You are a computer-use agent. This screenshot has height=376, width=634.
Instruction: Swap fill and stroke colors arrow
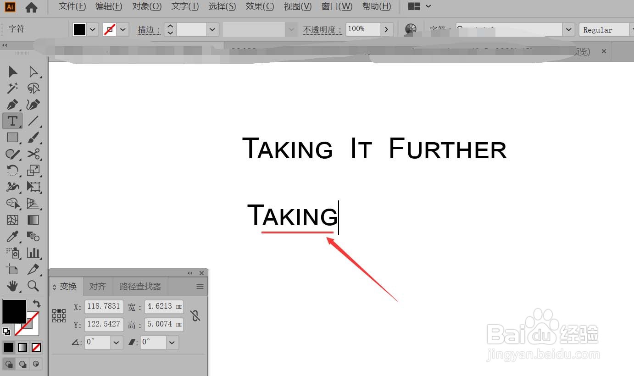pos(37,304)
